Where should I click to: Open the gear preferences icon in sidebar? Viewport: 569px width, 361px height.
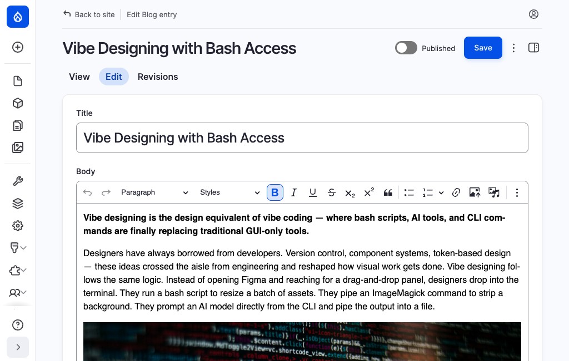[18, 226]
